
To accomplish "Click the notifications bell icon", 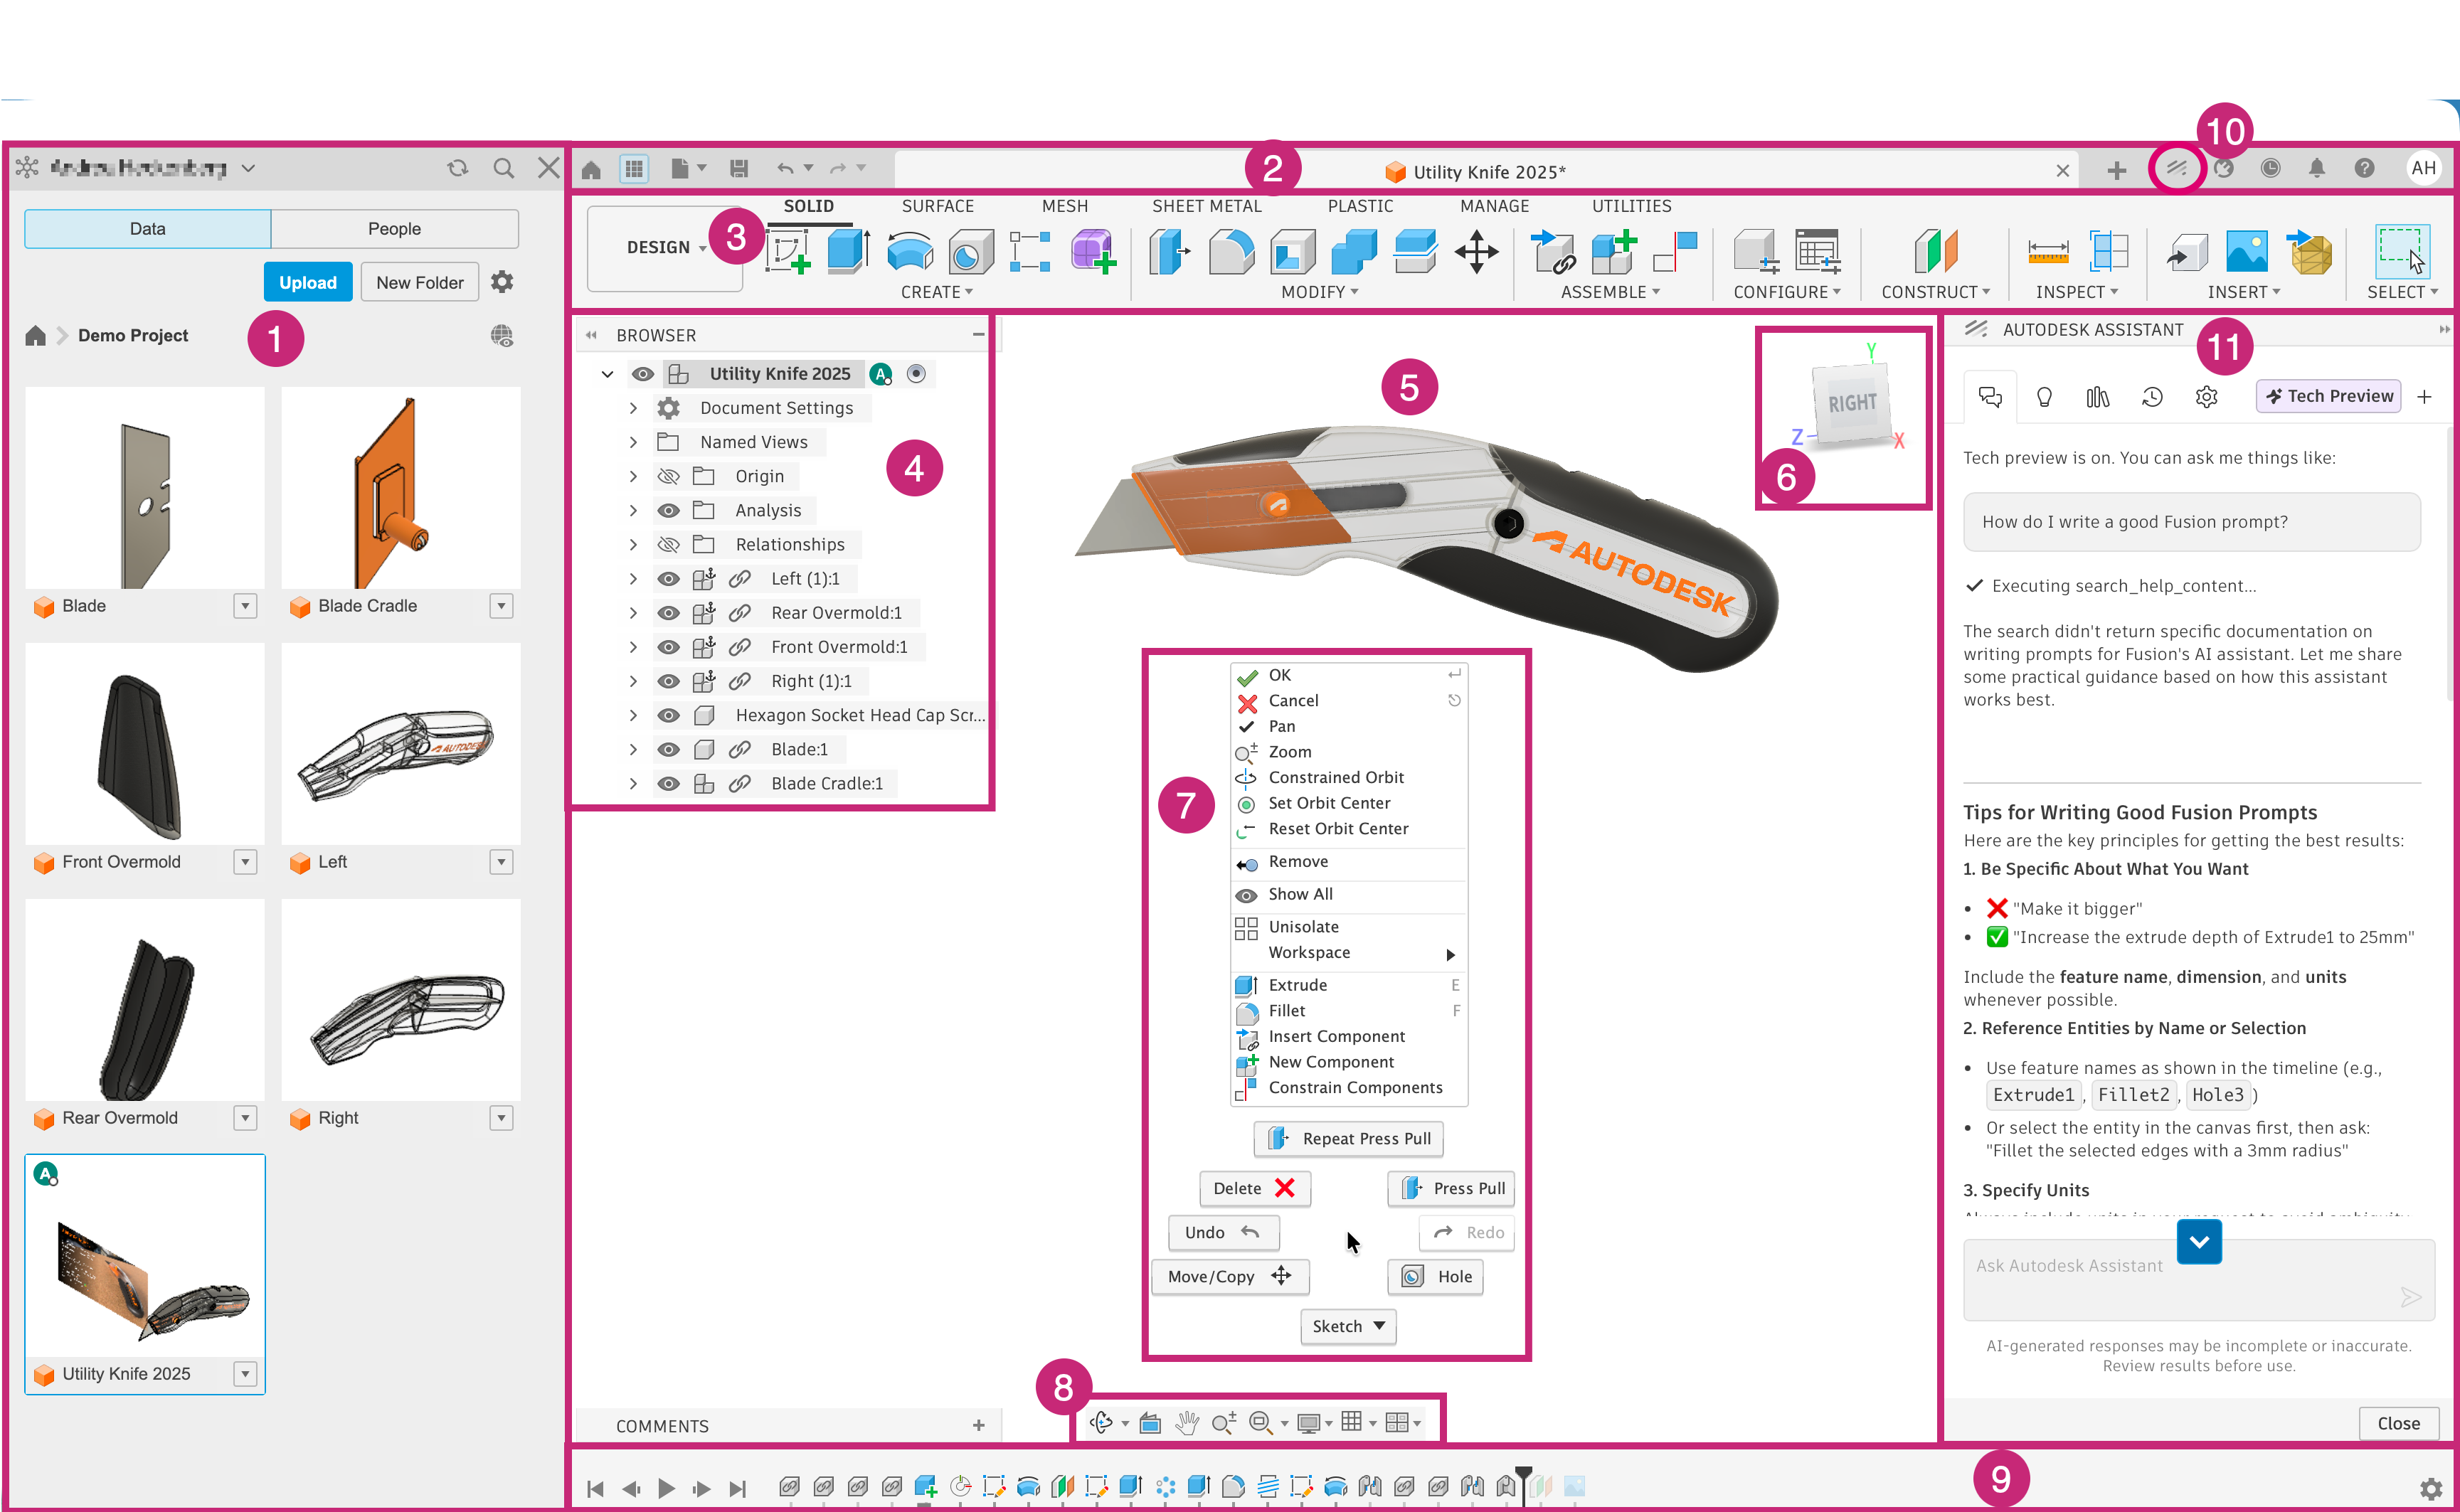I will click(x=2316, y=168).
